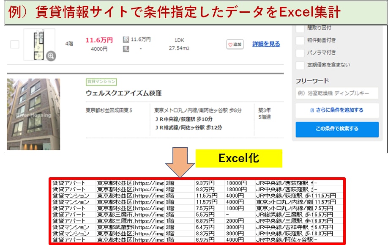Enable the 間取り図付 checkbox

300,28
